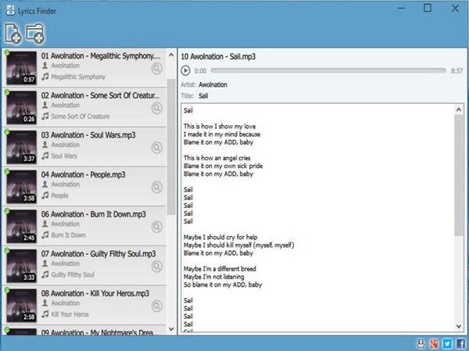Click the Title field value Sail

[x=203, y=96]
